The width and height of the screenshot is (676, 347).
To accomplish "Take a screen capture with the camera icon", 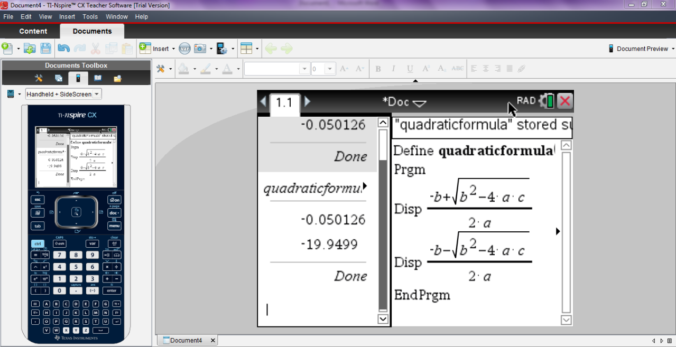I will (x=200, y=49).
